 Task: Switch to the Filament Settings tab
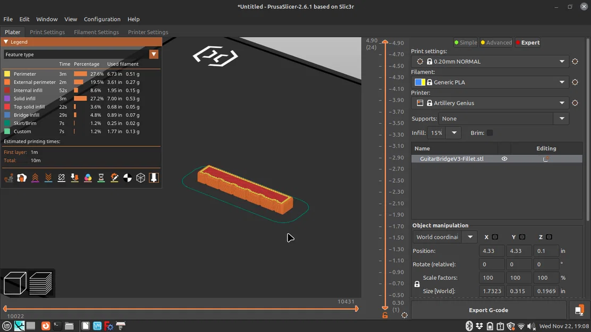[x=96, y=32]
